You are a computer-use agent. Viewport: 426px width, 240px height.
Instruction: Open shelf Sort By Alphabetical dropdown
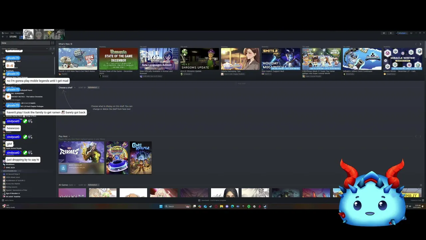click(x=93, y=88)
